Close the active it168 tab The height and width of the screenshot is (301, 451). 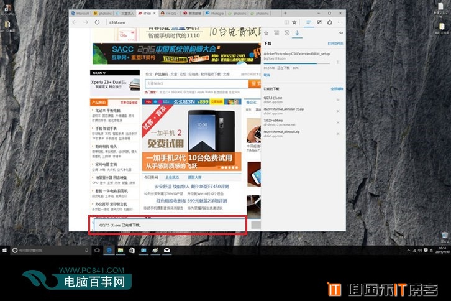(155, 13)
